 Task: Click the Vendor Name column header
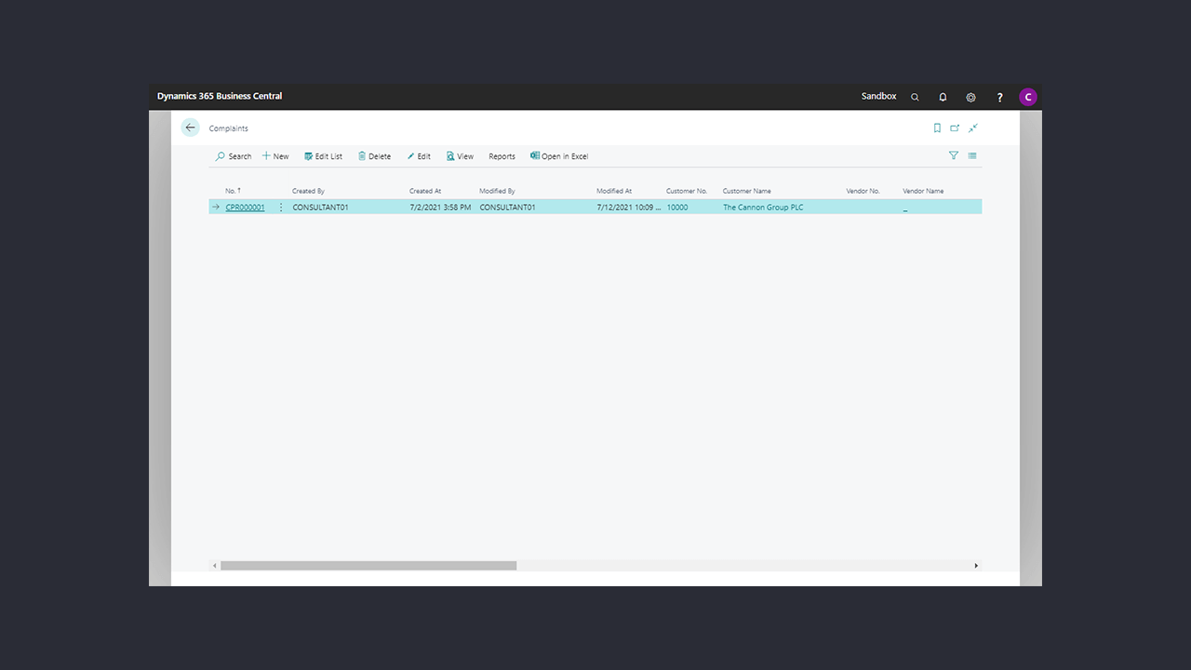coord(923,191)
